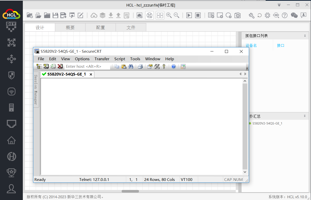Open the wrench tools icon

(x=252, y=15)
